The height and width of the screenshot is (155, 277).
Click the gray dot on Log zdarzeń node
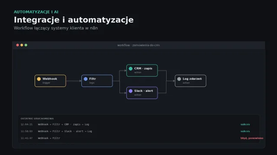tap(179, 79)
